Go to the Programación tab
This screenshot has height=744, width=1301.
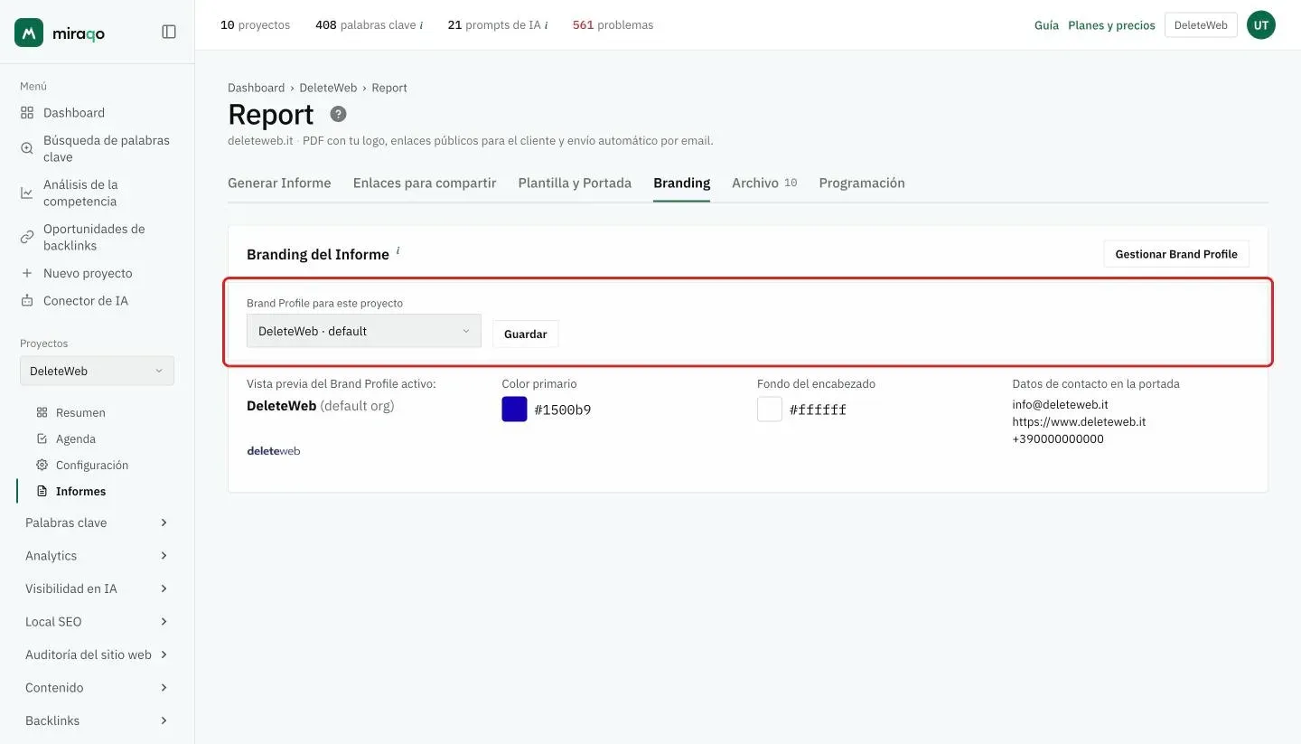862,183
